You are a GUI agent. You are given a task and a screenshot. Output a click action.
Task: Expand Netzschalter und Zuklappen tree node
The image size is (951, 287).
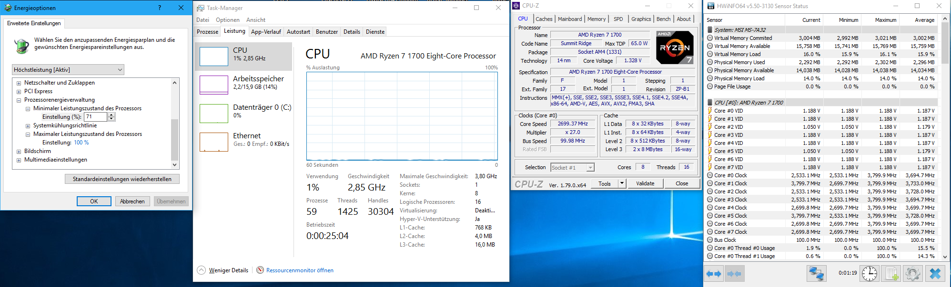[x=19, y=83]
